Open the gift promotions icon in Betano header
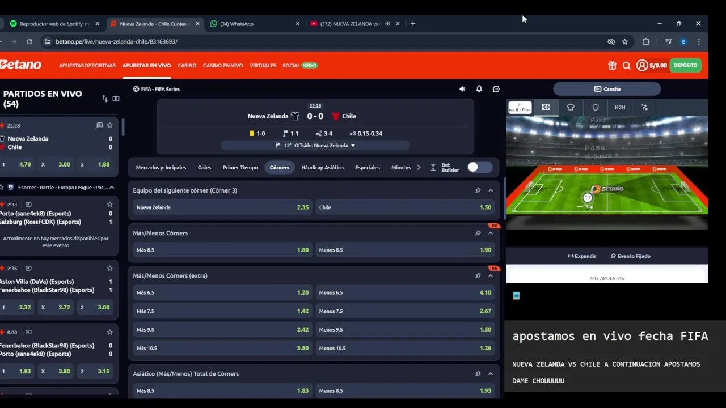This screenshot has height=408, width=726. click(612, 65)
